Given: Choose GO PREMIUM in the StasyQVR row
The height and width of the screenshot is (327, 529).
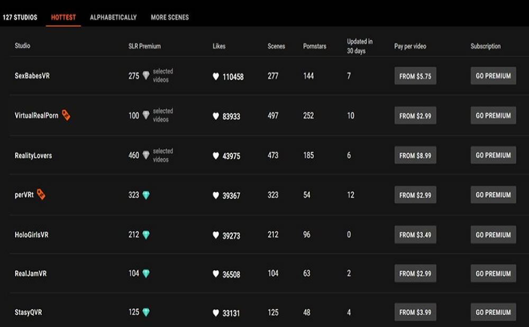Looking at the screenshot, I should pyautogui.click(x=493, y=312).
